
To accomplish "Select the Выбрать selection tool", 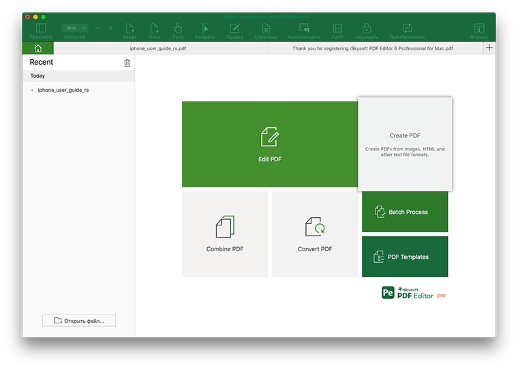I will tap(204, 29).
